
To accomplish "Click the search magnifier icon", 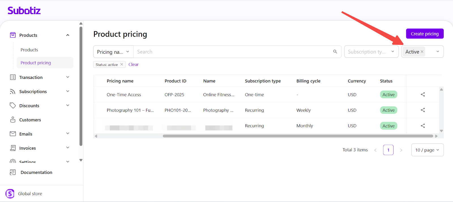I will click(335, 51).
